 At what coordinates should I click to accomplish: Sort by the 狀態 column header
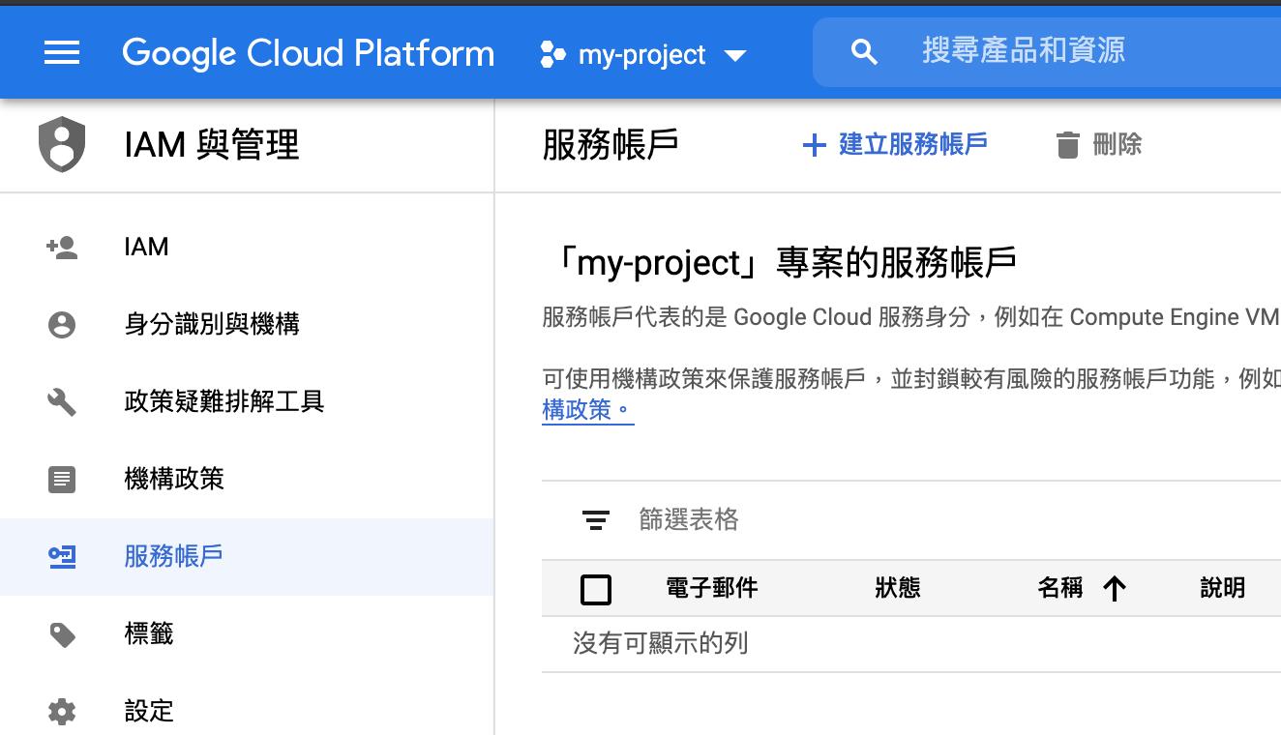(x=898, y=588)
